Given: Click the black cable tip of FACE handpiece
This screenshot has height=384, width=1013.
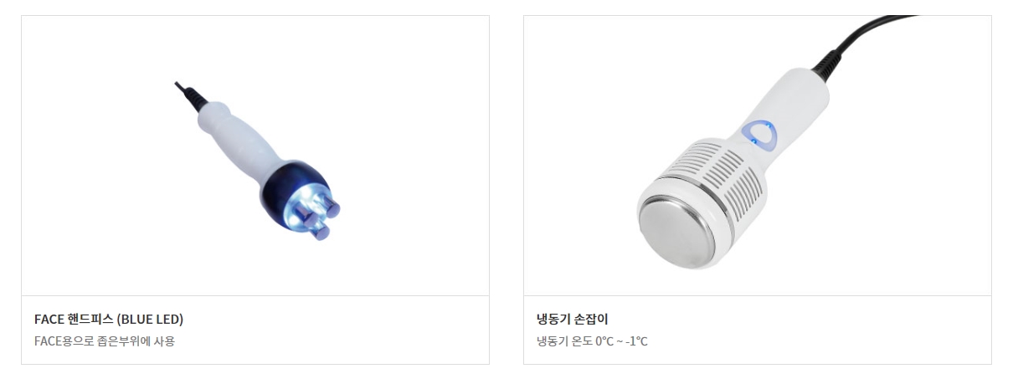Looking at the screenshot, I should [x=190, y=95].
